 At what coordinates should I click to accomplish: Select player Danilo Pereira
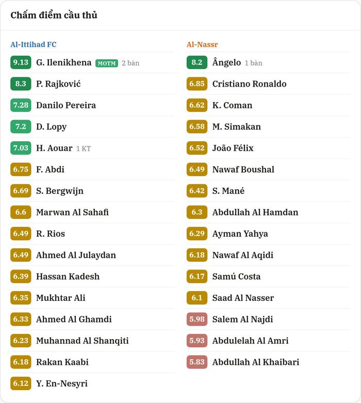tap(66, 105)
